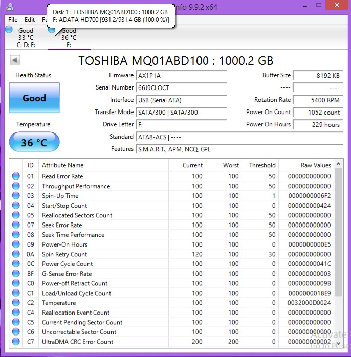Click the status icon for Reallocation Event Count
This screenshot has height=357, width=351.
coord(16,313)
